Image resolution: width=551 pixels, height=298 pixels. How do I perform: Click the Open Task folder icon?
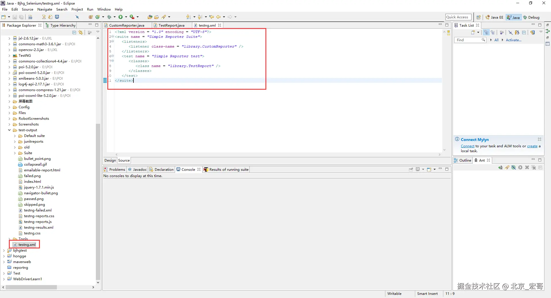click(156, 17)
